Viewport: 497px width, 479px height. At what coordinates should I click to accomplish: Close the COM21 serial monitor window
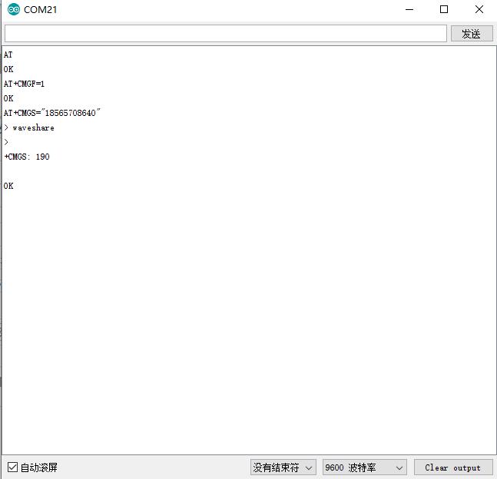click(x=479, y=9)
